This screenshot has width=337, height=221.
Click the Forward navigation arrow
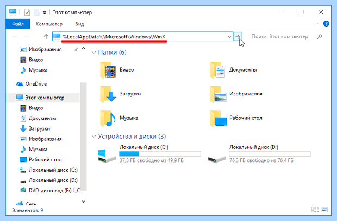pos(27,37)
